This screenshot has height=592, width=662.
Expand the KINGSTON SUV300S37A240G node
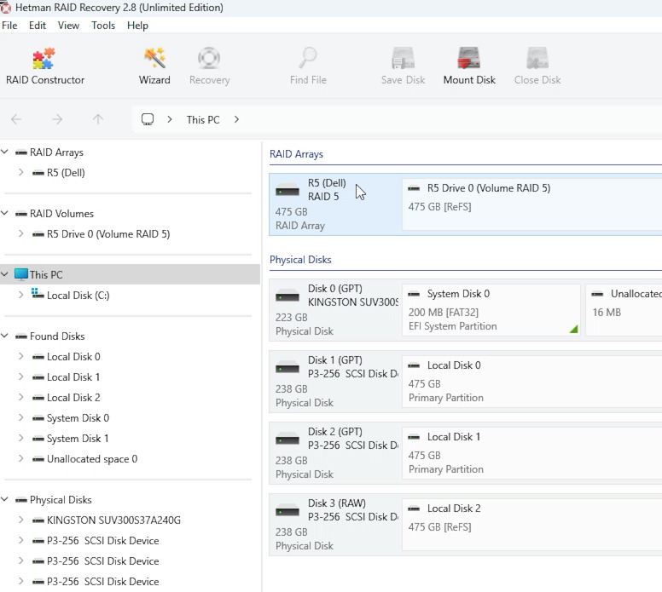(20, 520)
